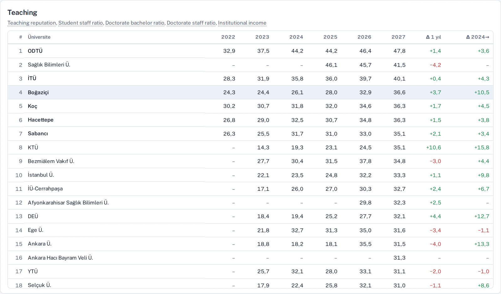Select the Hacettepe university name

pyautogui.click(x=41, y=120)
